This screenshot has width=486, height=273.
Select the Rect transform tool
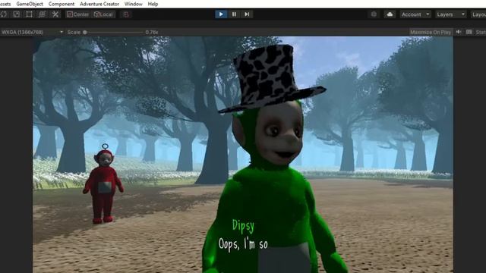tap(29, 14)
